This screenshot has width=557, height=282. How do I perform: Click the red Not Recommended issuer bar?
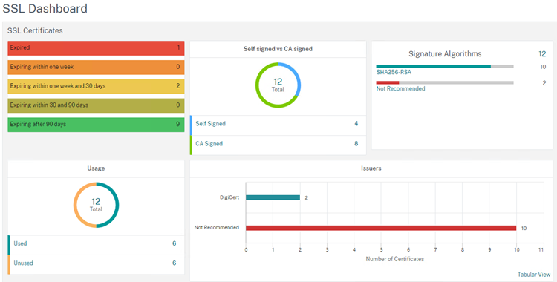pyautogui.click(x=381, y=228)
